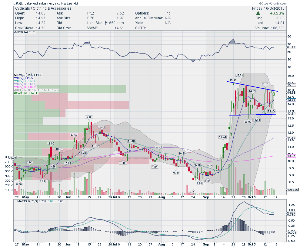
Task: Click the 11.61 price label
Action: coord(74,135)
